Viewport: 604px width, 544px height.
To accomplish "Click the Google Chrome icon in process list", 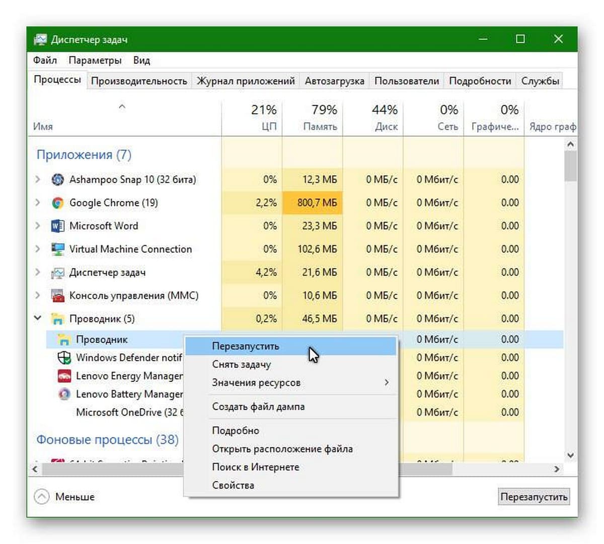I will 58,203.
